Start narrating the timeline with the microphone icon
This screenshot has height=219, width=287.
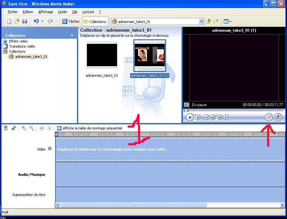pyautogui.click(x=13, y=128)
